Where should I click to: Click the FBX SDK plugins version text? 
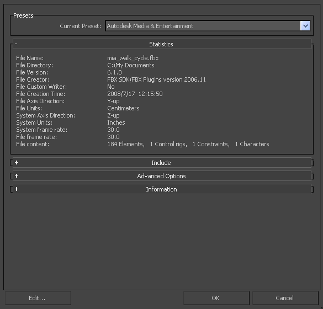coord(156,79)
